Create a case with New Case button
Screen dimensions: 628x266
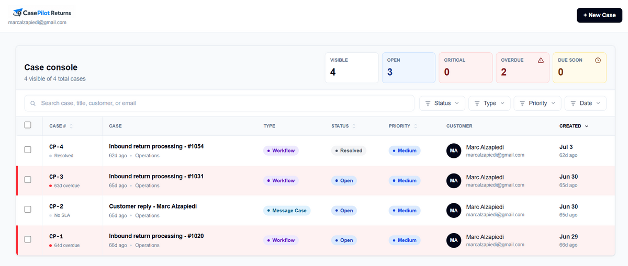pyautogui.click(x=599, y=15)
